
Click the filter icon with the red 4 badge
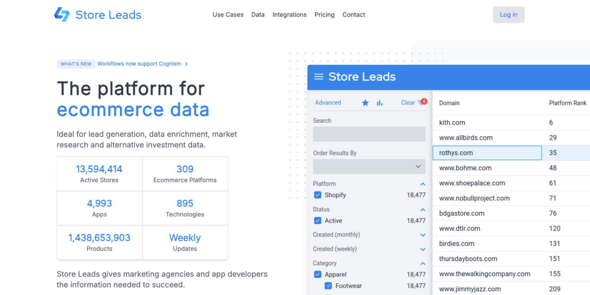click(x=421, y=102)
